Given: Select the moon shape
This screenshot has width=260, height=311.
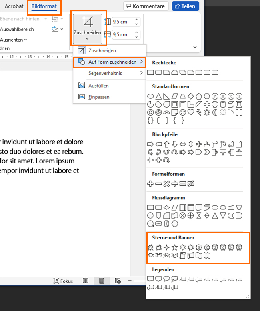Looking at the screenshot, I should pyautogui.click(x=214, y=112).
